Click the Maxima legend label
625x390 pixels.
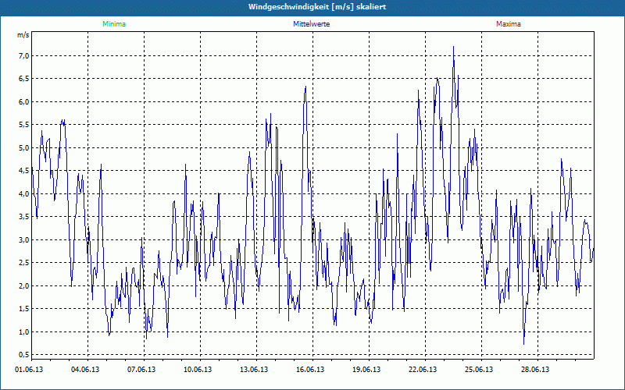[509, 24]
